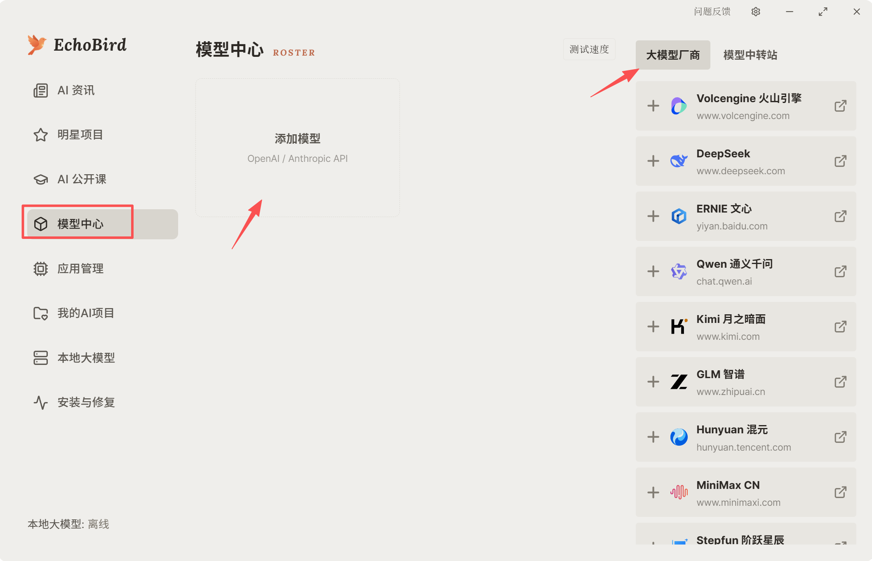Open 安装与修复 in sidebar
This screenshot has width=872, height=561.
coord(103,402)
